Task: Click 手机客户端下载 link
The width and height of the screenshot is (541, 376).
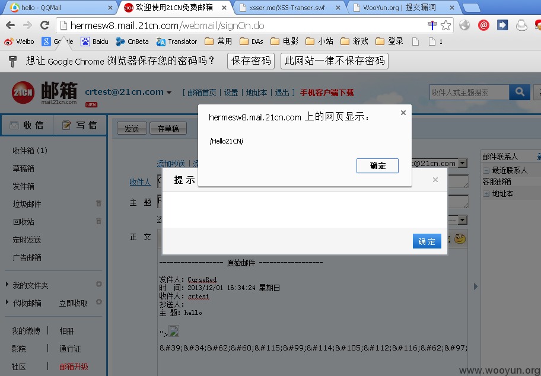Action: pyautogui.click(x=327, y=93)
